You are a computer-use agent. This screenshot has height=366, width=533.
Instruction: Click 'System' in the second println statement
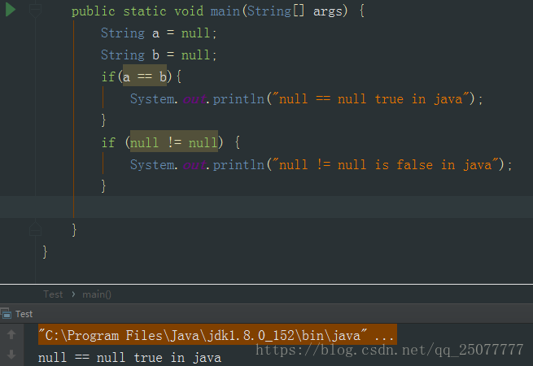tap(151, 165)
